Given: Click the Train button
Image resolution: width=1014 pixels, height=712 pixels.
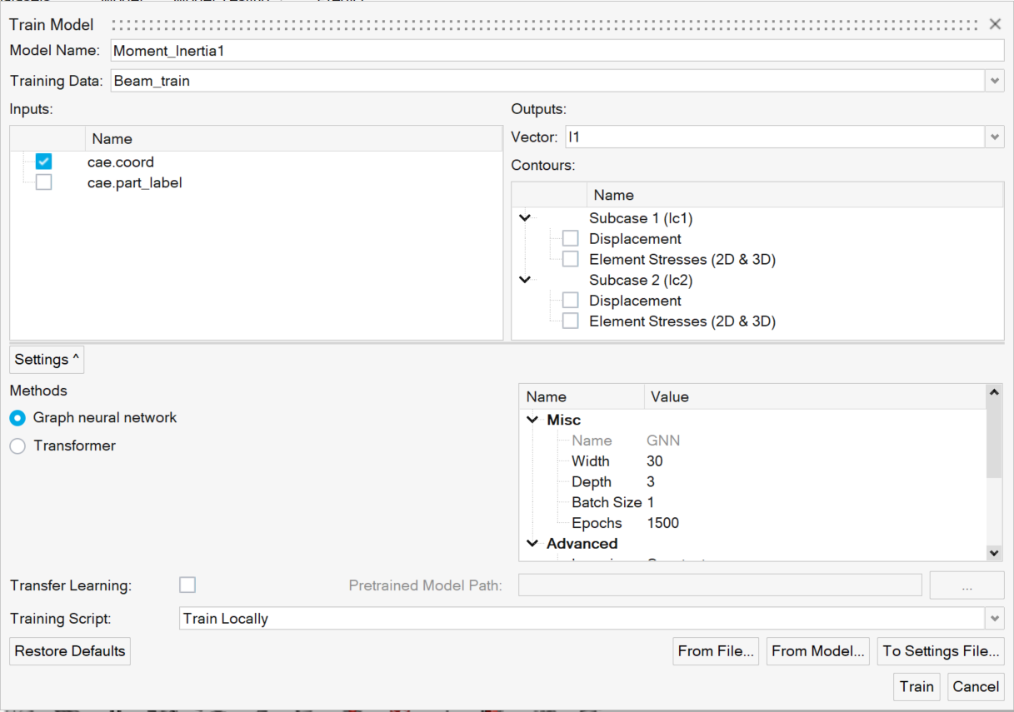Looking at the screenshot, I should click(x=917, y=686).
